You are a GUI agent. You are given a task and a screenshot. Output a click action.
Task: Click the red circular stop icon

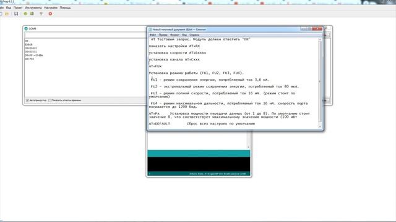click(x=50, y=14)
